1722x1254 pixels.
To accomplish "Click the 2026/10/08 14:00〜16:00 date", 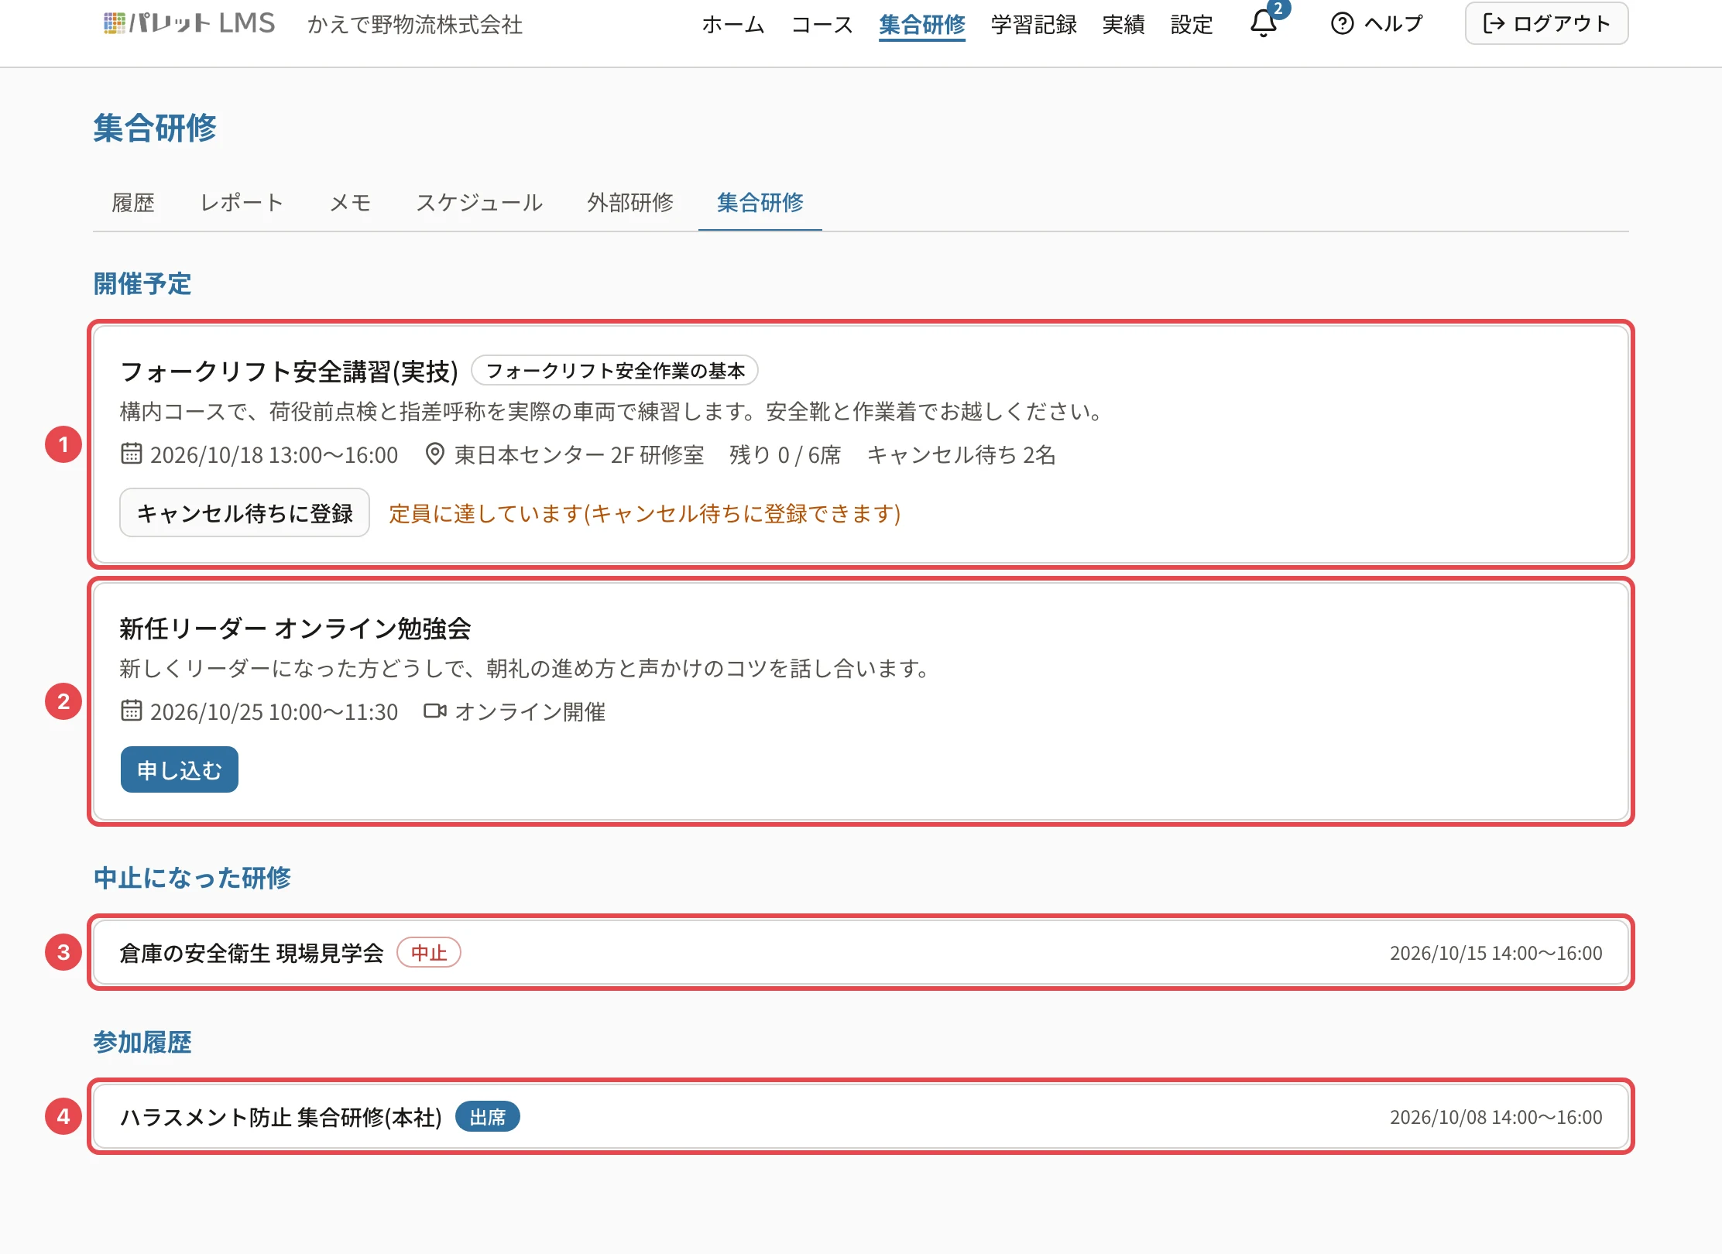I will [1496, 1117].
